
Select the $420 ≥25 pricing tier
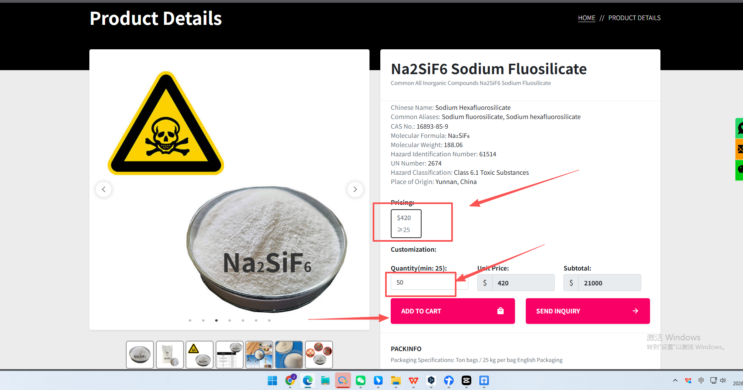point(406,224)
